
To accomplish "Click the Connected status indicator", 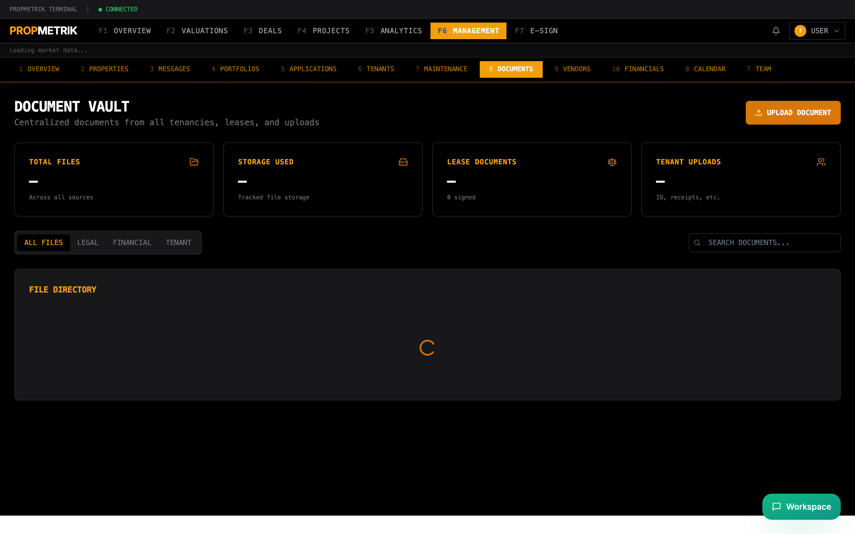I will [x=118, y=9].
